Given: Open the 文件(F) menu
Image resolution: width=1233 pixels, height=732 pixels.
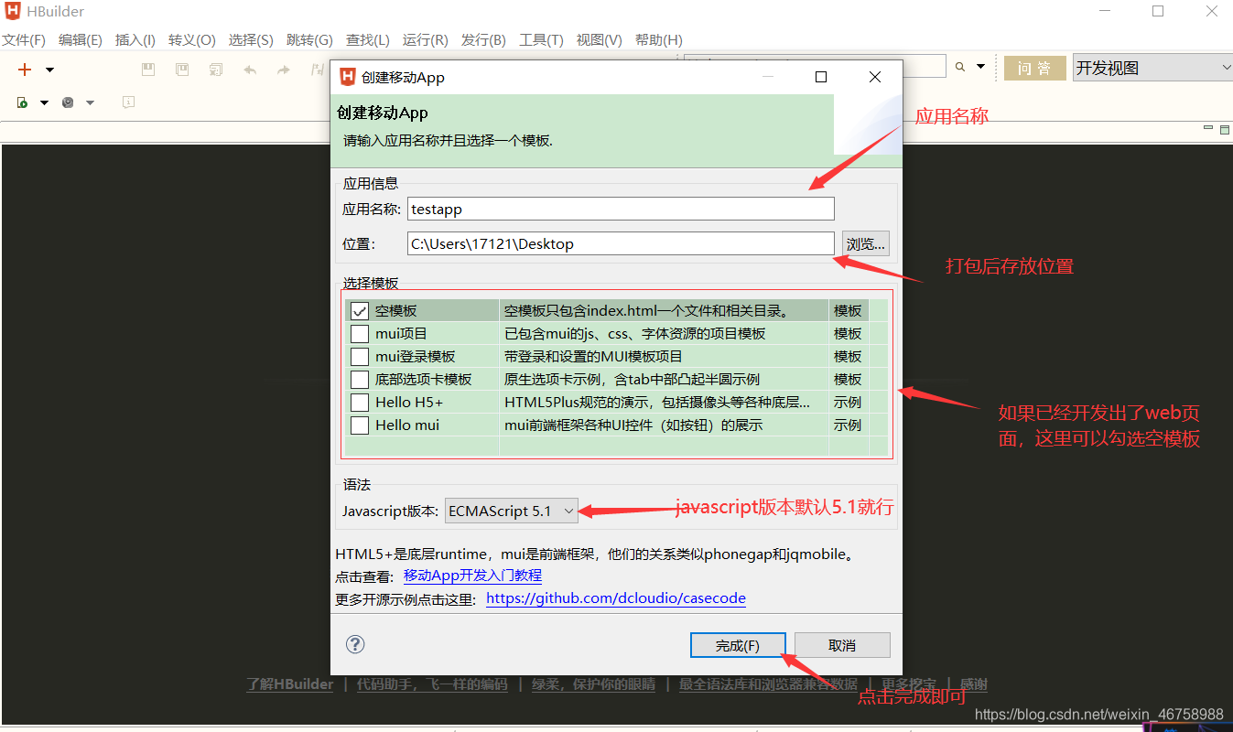Looking at the screenshot, I should tap(24, 40).
